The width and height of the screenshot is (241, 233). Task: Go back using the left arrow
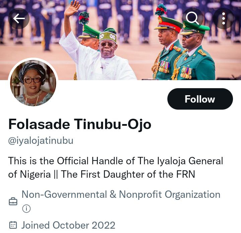(19, 18)
